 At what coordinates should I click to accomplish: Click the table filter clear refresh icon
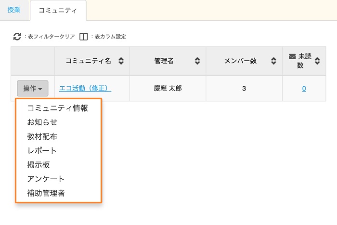click(17, 37)
